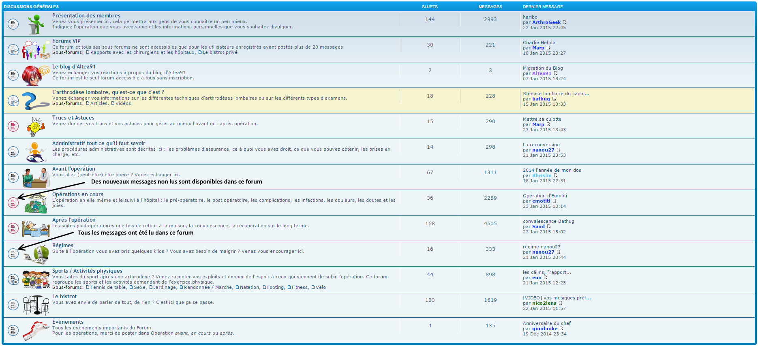View profile of goodmike

545,329
